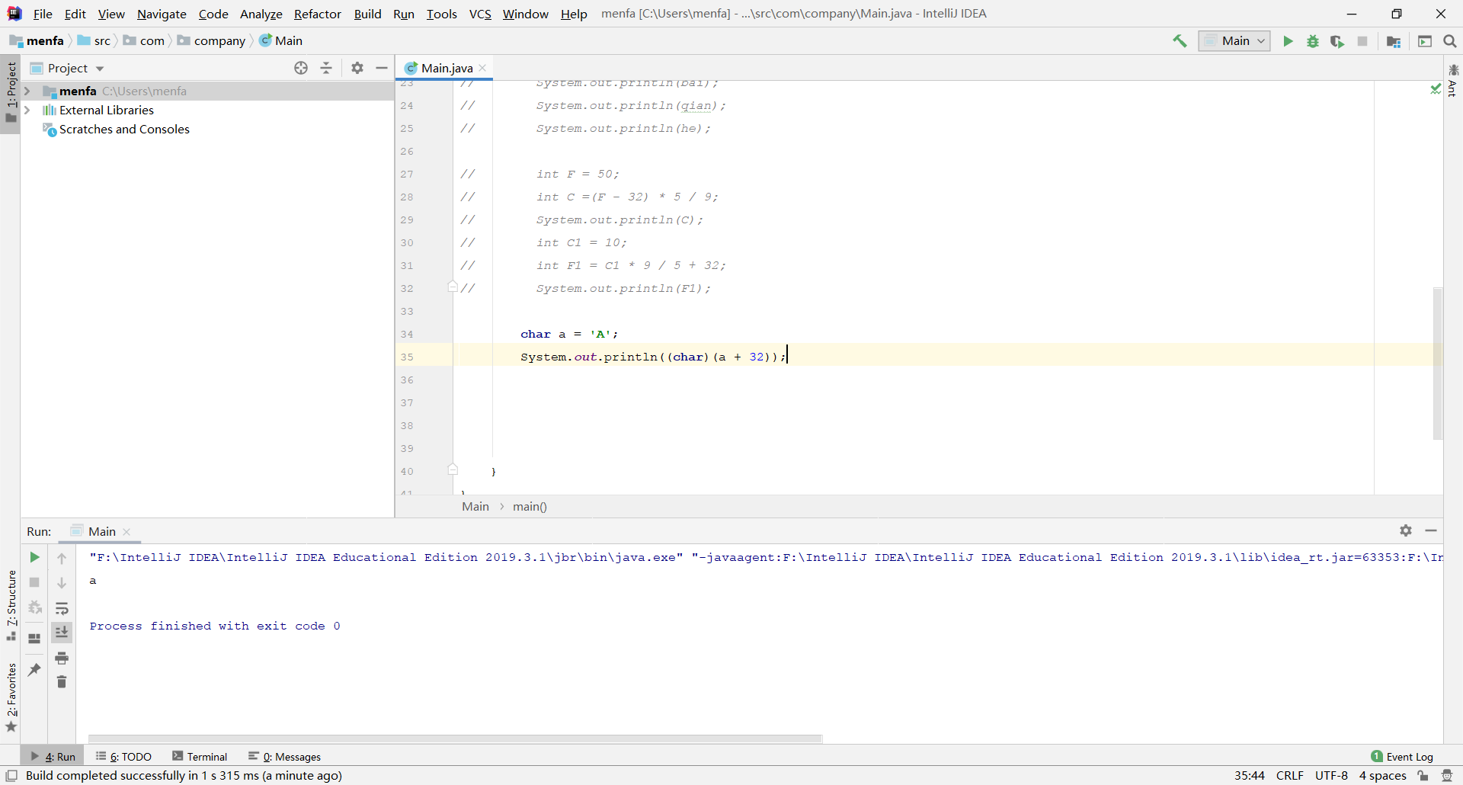Click the Stop icon in the top toolbar
This screenshot has height=785, width=1463.
click(1362, 41)
